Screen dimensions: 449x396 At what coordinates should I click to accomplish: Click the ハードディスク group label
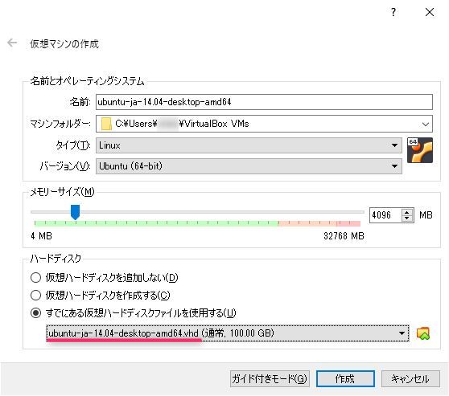(x=56, y=259)
